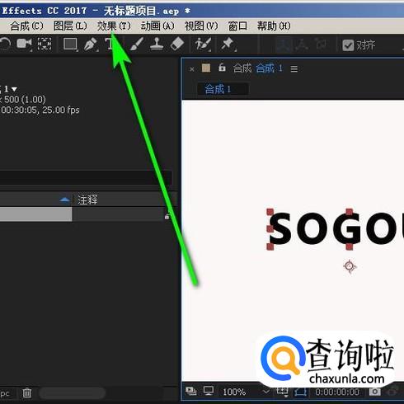Select the Rectangle shape tool

point(70,44)
